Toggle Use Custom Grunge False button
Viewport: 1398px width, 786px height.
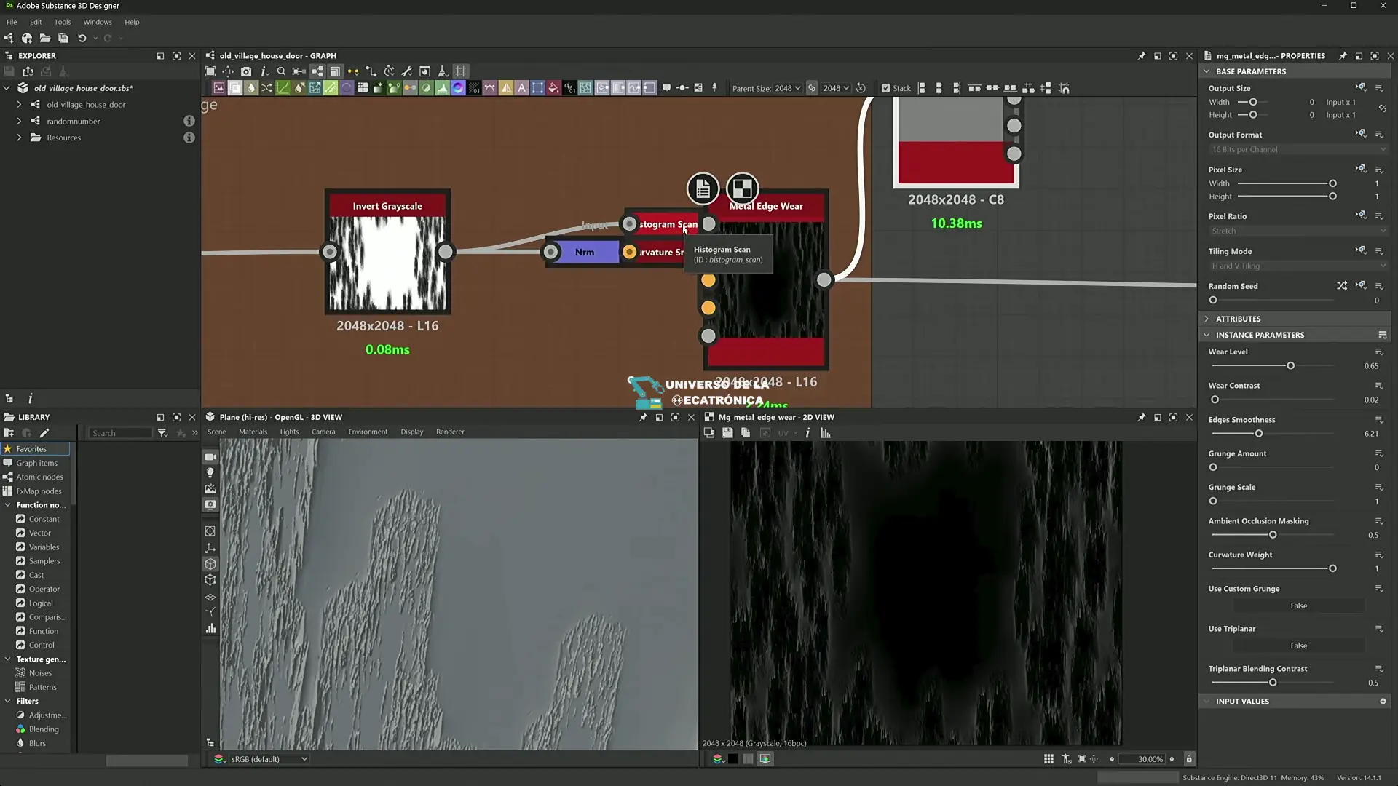point(1298,606)
